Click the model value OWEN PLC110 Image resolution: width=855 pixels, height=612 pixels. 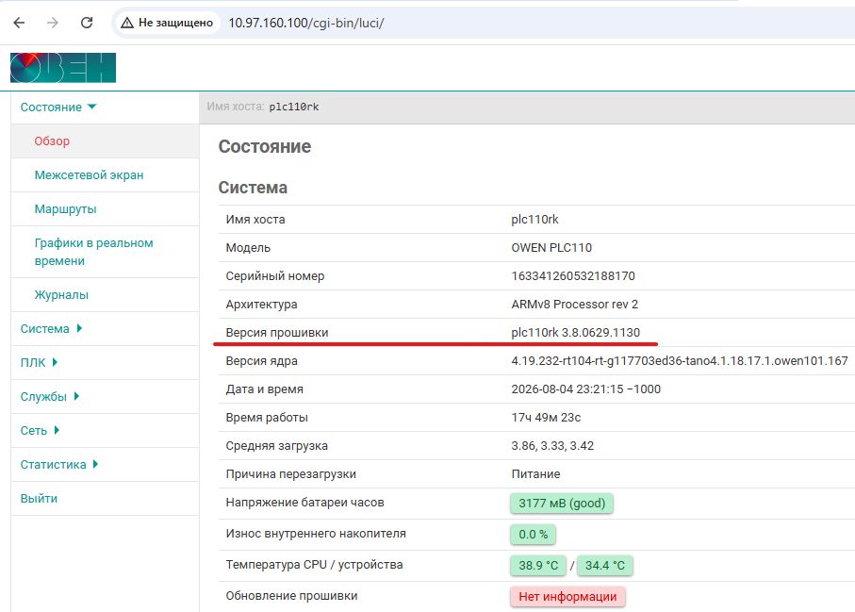click(551, 248)
